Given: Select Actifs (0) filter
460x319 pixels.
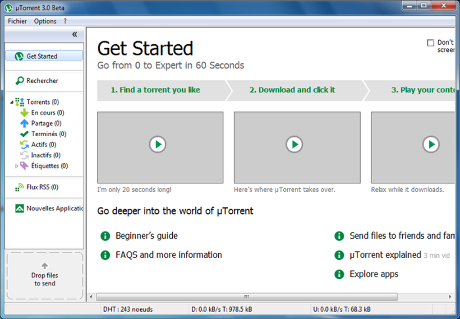Looking at the screenshot, I should pyautogui.click(x=44, y=144).
